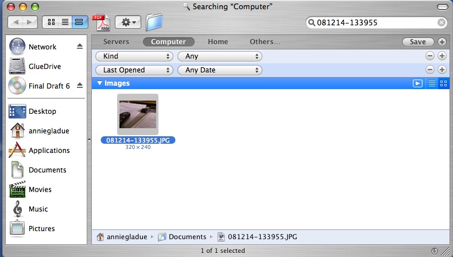Click the Save search button

coord(417,42)
